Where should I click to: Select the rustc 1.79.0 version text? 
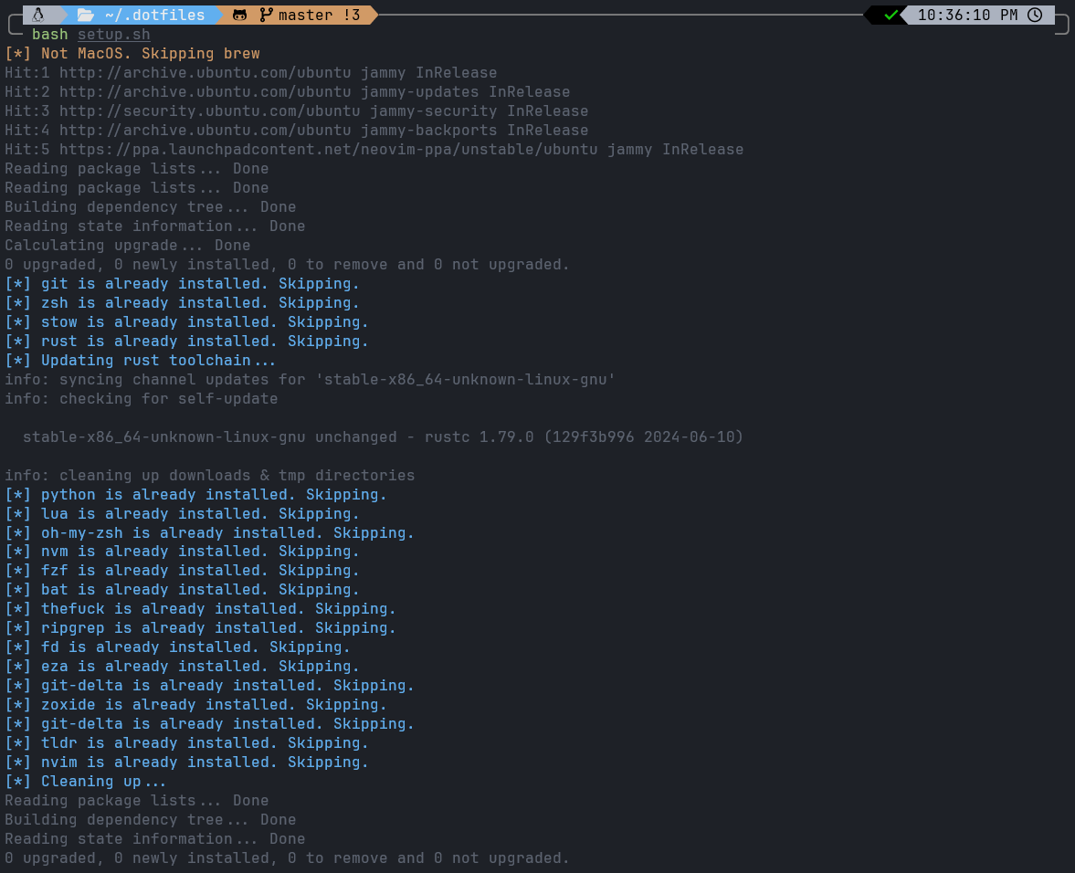click(x=479, y=436)
